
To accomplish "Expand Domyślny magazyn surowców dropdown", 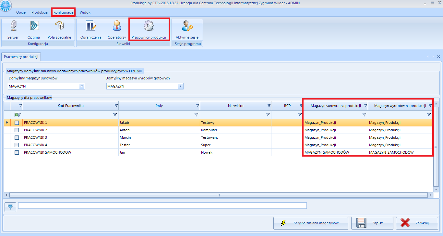I will (x=82, y=86).
